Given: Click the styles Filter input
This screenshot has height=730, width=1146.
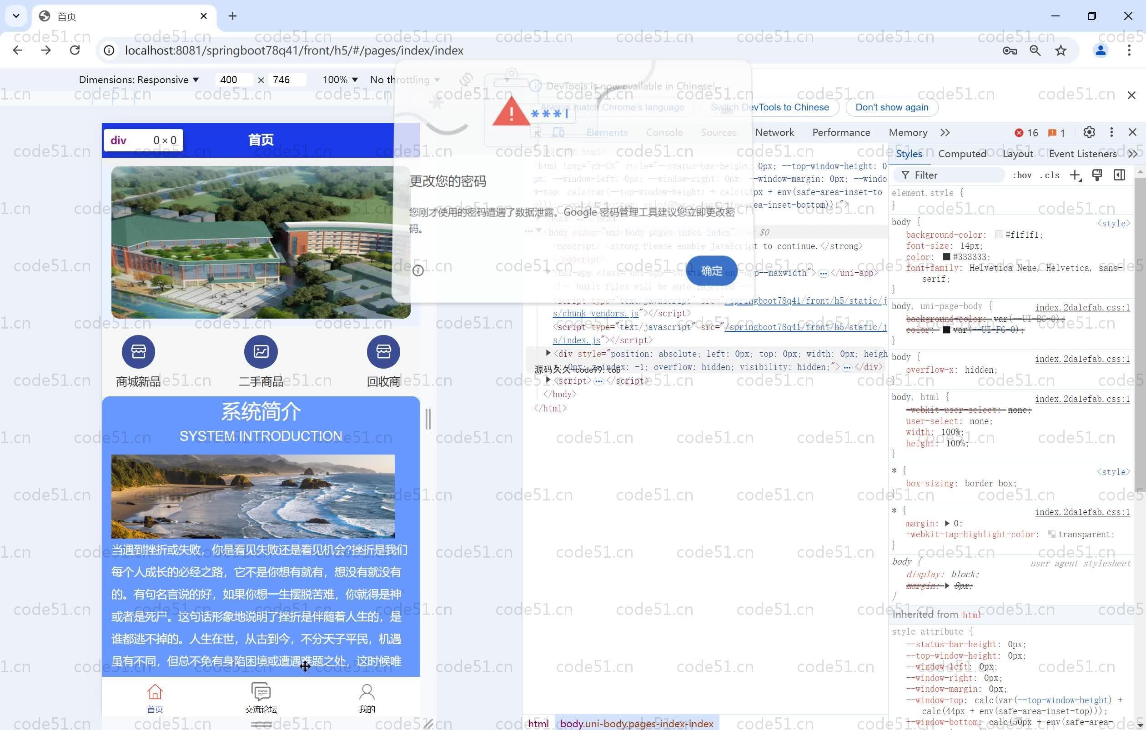Looking at the screenshot, I should 950,175.
